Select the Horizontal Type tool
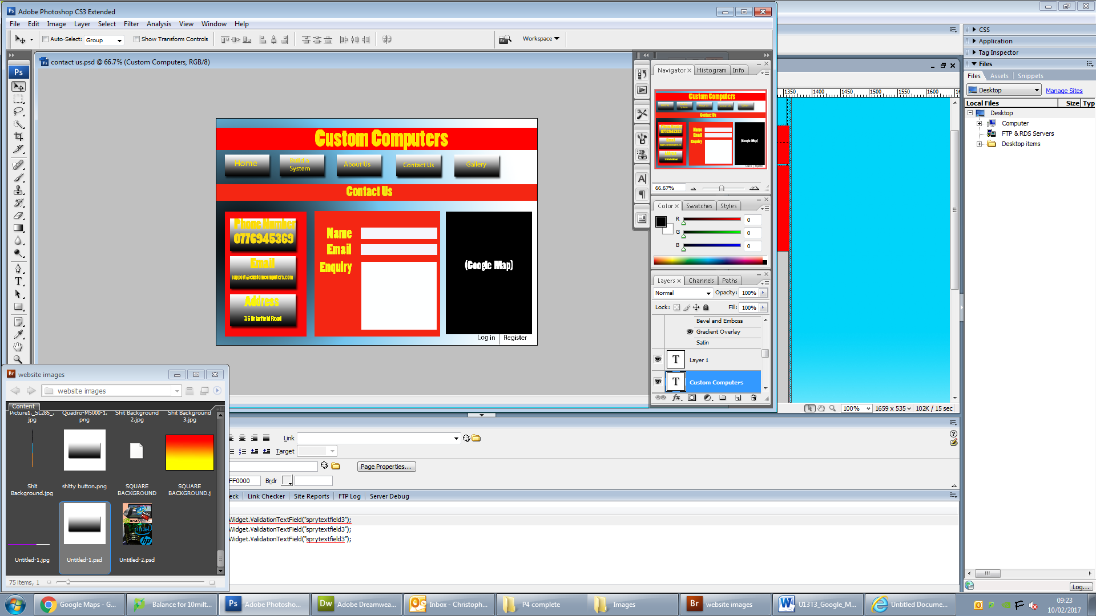Viewport: 1096px width, 616px height. tap(18, 281)
